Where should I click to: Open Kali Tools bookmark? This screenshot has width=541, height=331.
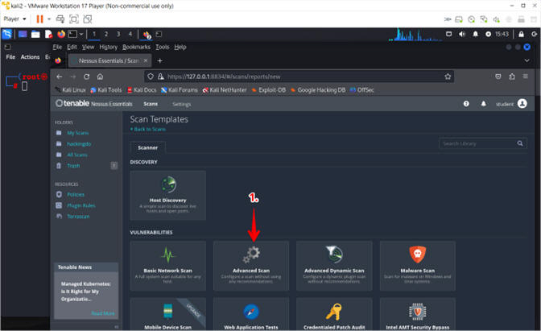(x=106, y=90)
